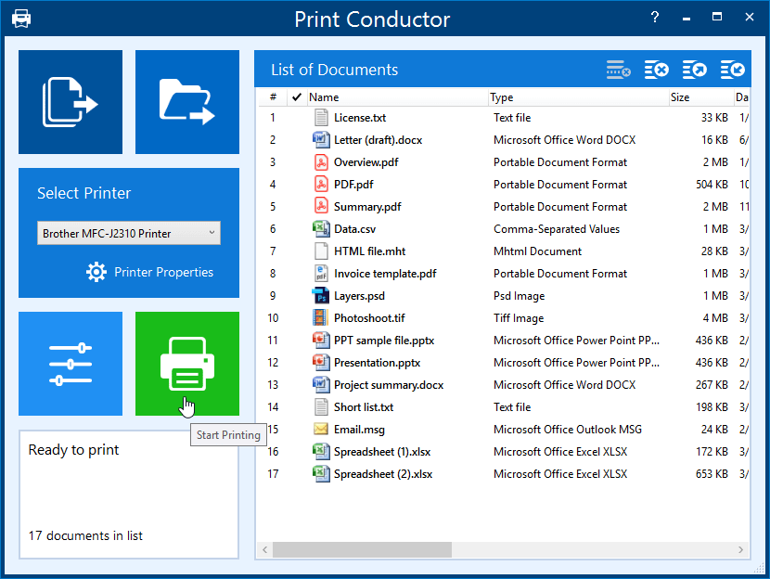This screenshot has height=579, width=770.
Task: Click the Add Folder tile
Action: pyautogui.click(x=187, y=102)
